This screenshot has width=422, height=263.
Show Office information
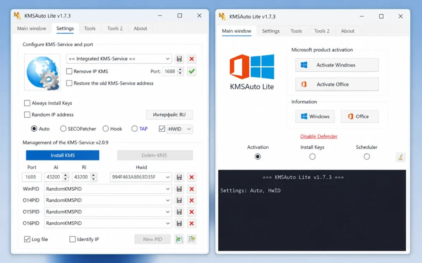point(359,116)
